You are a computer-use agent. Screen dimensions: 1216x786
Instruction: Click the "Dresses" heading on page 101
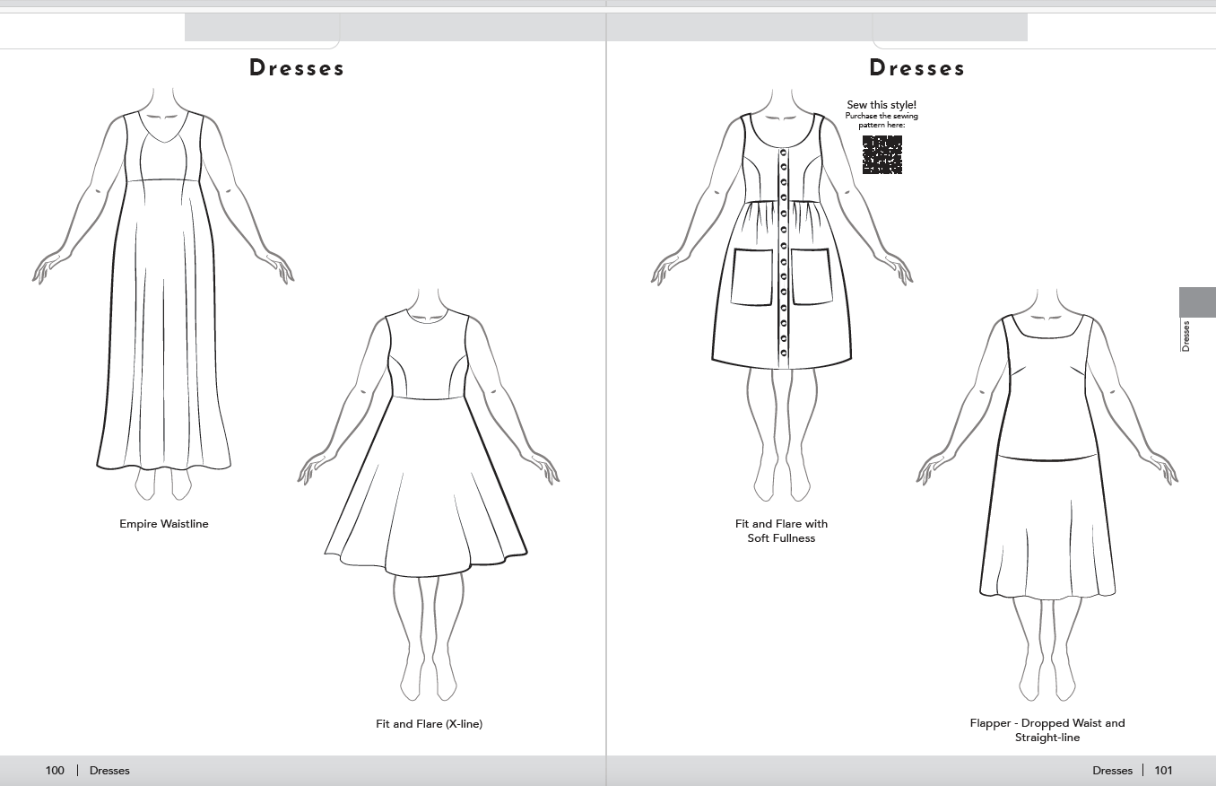point(917,68)
